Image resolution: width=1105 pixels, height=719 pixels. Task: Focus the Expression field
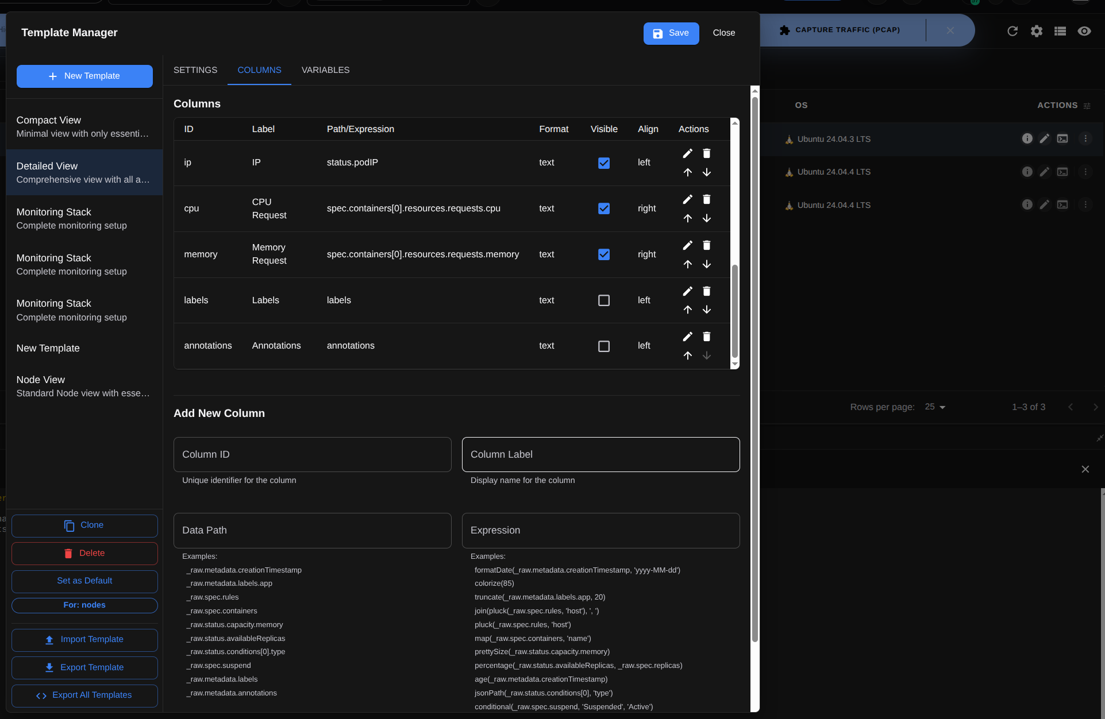point(600,531)
